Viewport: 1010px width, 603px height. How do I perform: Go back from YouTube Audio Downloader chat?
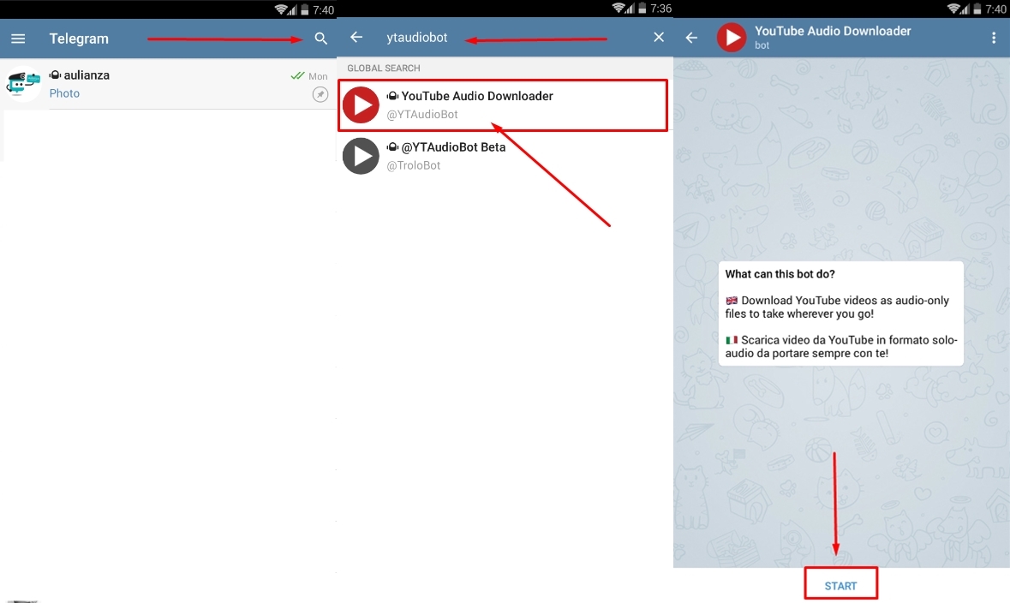click(x=691, y=38)
